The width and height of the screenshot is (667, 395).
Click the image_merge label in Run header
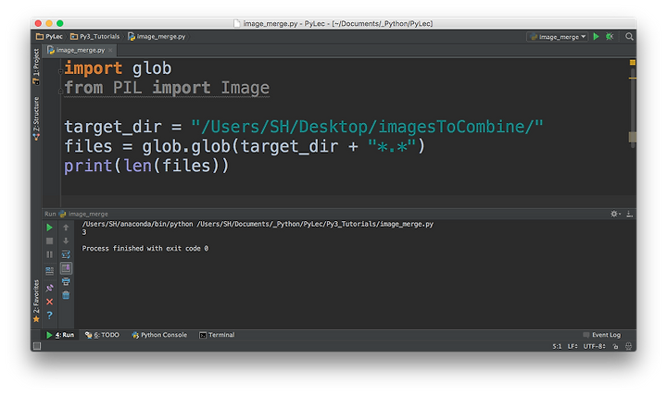click(88, 214)
